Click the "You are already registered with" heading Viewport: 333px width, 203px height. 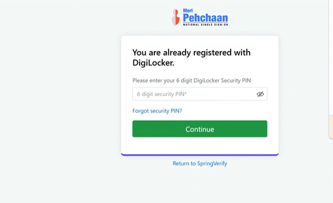[x=191, y=53]
